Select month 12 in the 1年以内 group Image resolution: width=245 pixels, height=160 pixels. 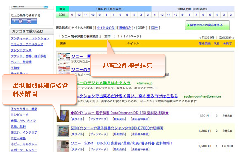click(79, 15)
